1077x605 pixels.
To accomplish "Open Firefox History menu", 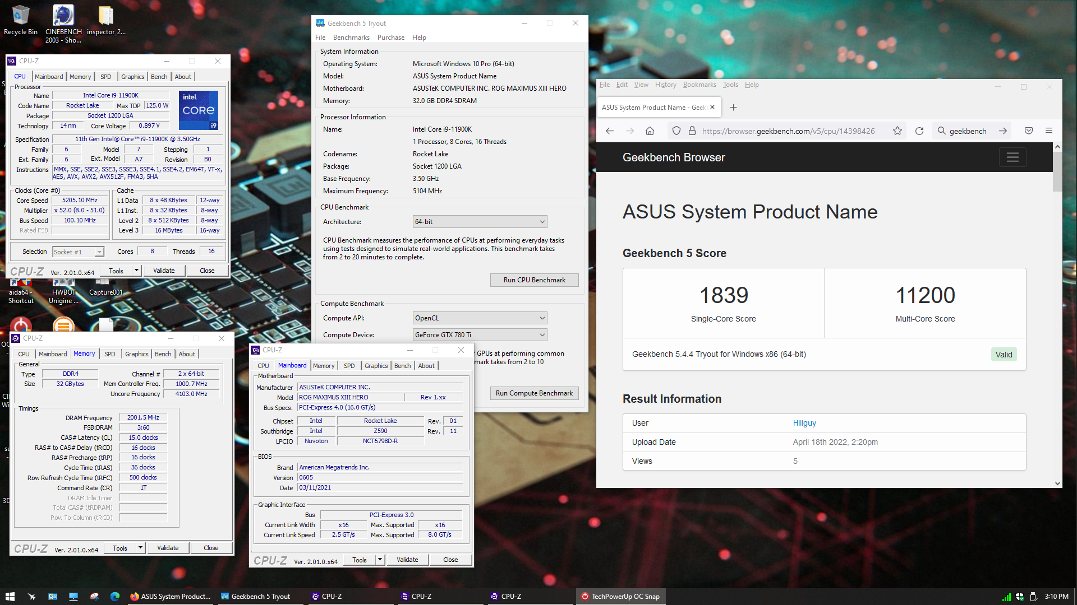I will pyautogui.click(x=666, y=85).
